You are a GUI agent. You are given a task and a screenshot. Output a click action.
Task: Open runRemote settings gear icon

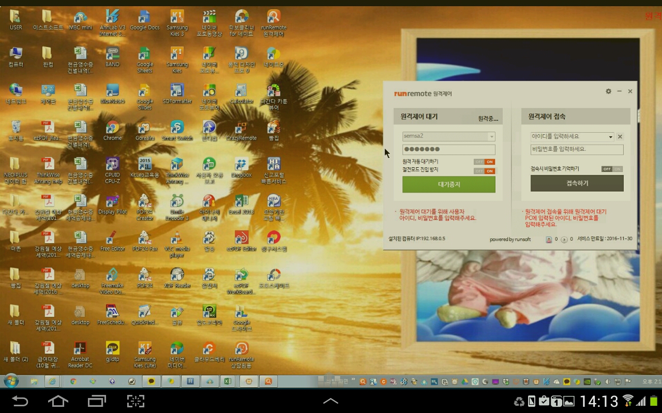pyautogui.click(x=608, y=91)
